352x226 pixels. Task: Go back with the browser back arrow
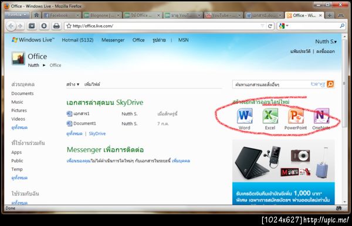11,26
